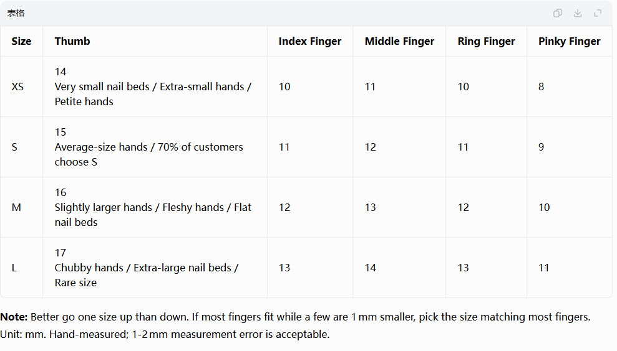The height and width of the screenshot is (351, 617).
Task: Click the 'Very small nail beds' thumb cell
Action: coord(155,87)
